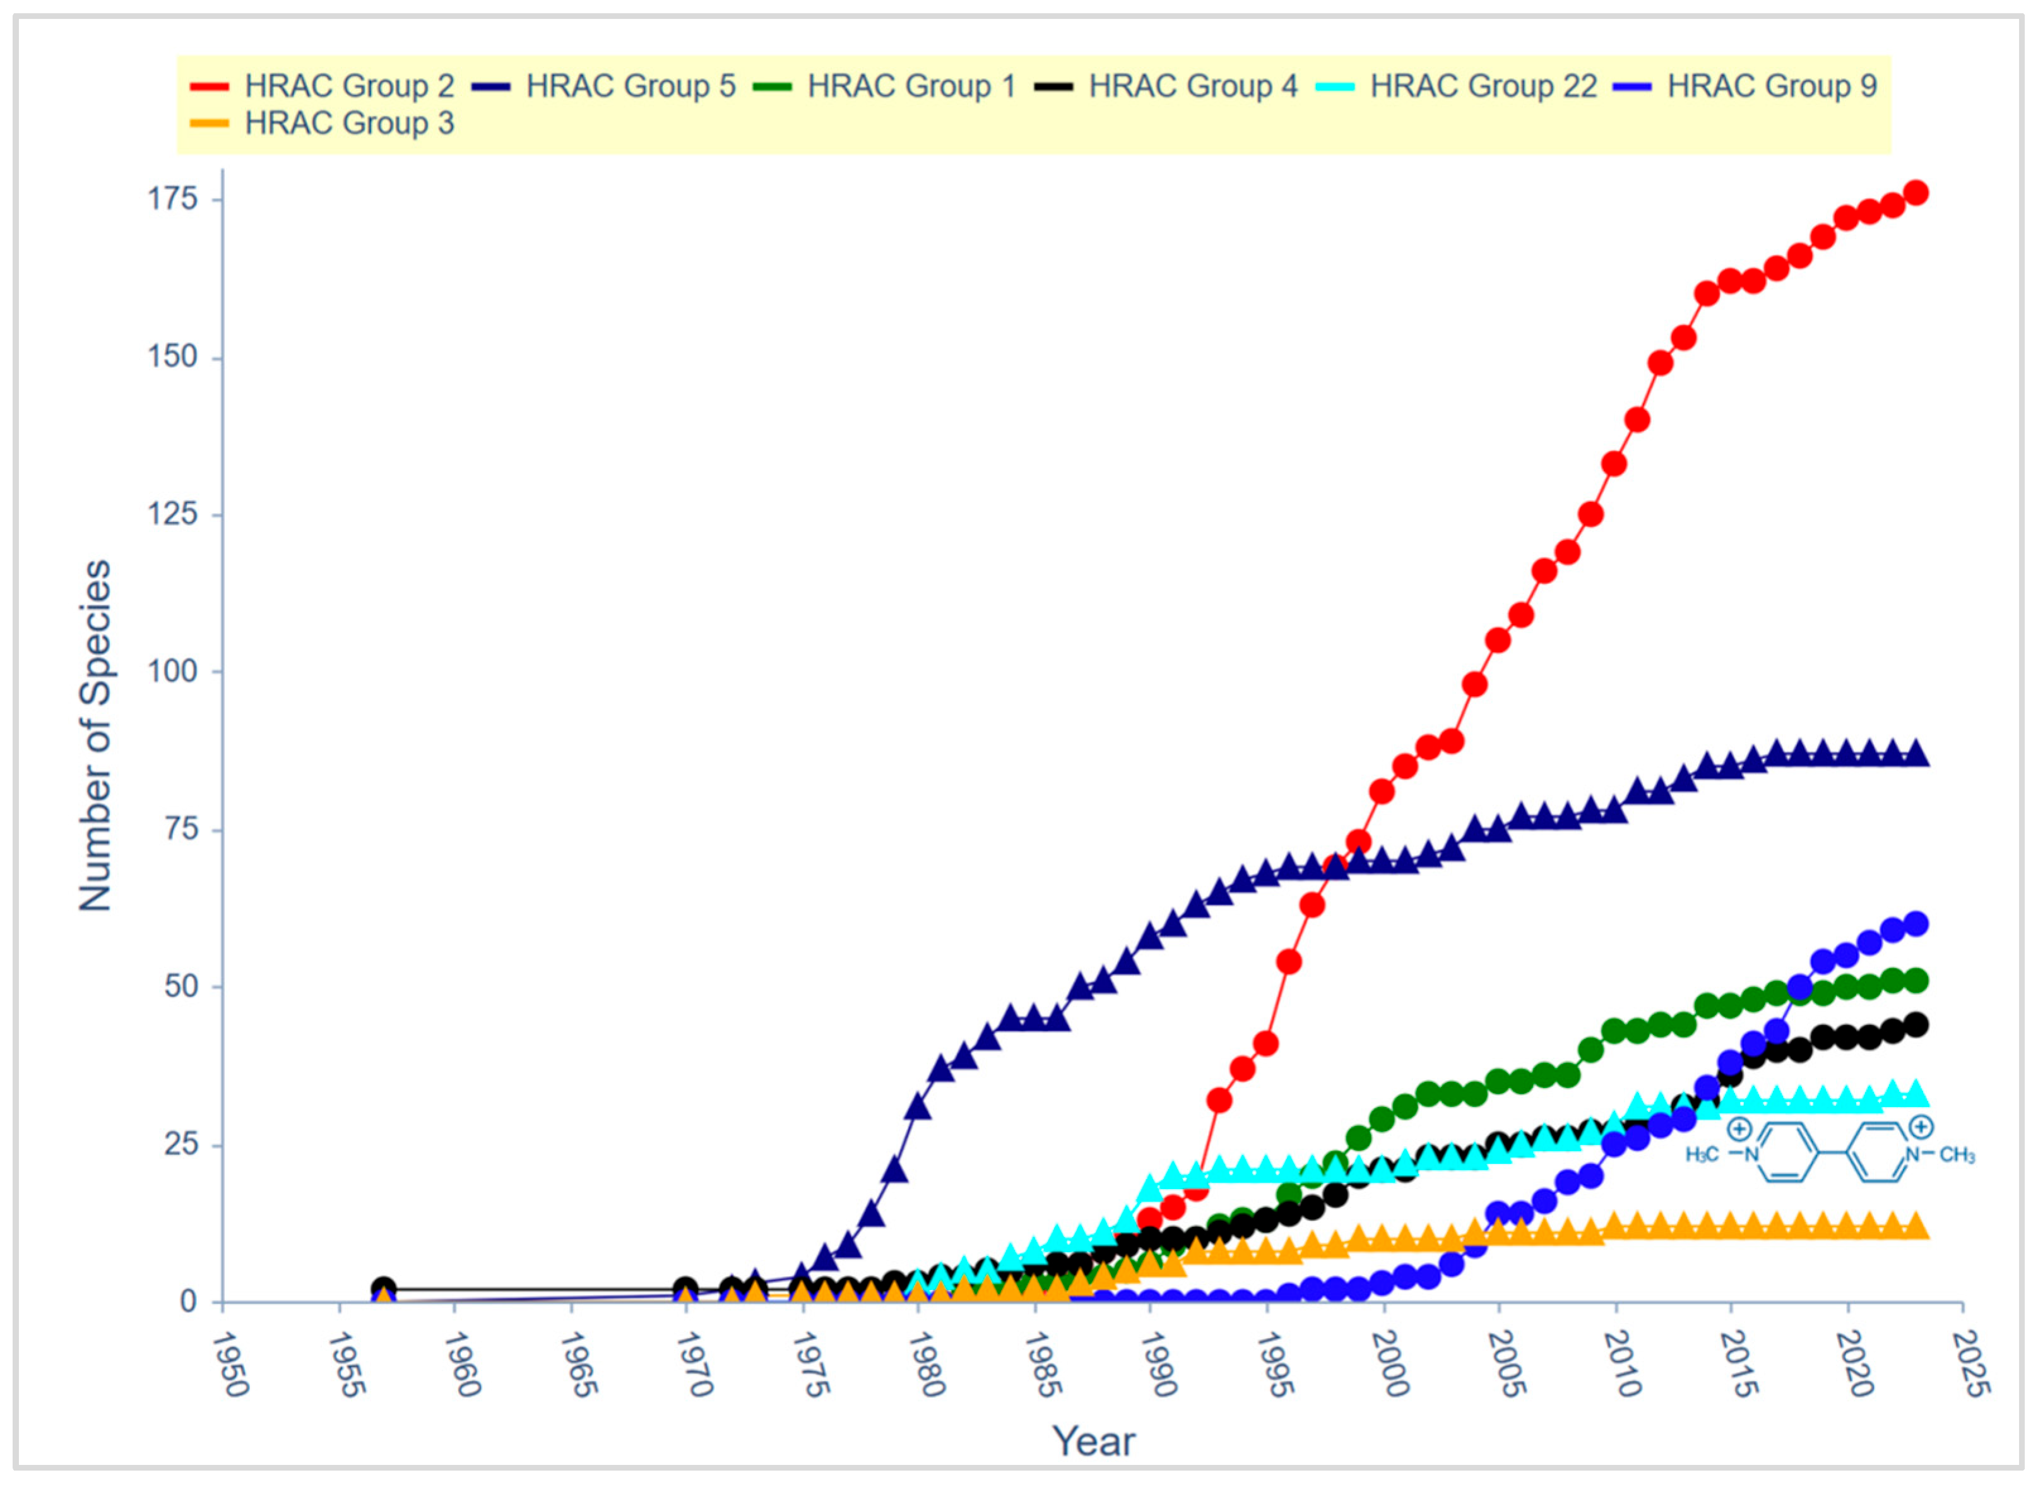This screenshot has height=1487, width=2038.
Task: Click the paraquat chemical structure drawing
Action: click(1830, 1151)
